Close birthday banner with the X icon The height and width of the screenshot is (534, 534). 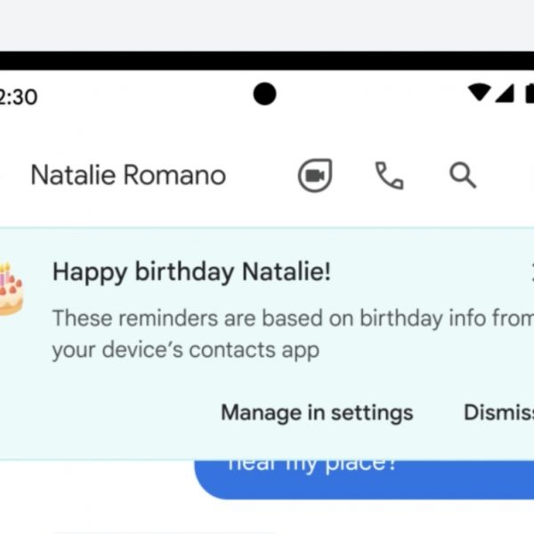[530, 273]
